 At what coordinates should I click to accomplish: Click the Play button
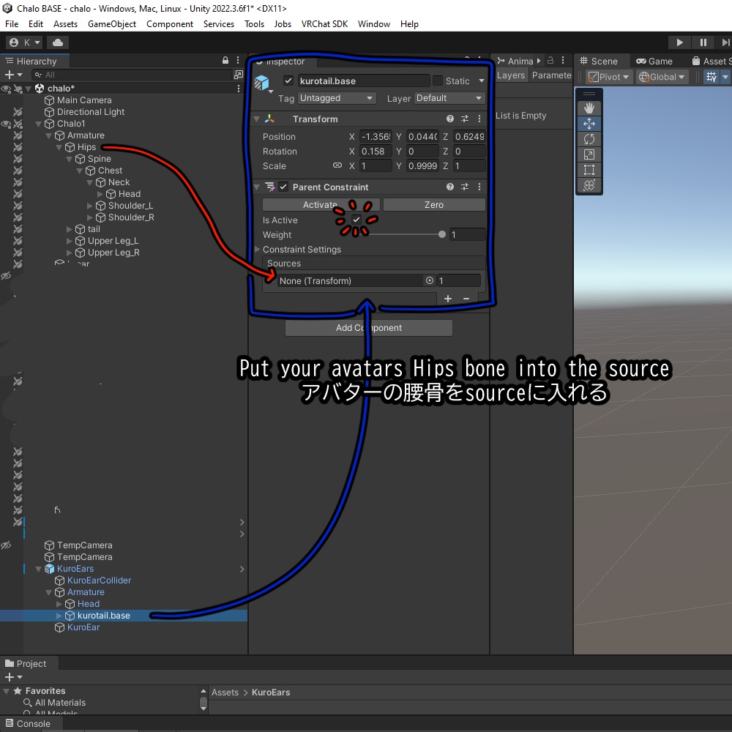pos(680,42)
